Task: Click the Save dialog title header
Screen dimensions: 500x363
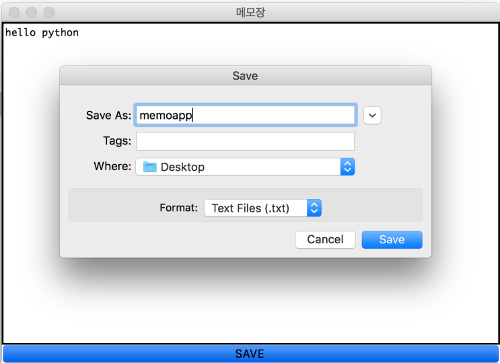Action: pyautogui.click(x=245, y=76)
